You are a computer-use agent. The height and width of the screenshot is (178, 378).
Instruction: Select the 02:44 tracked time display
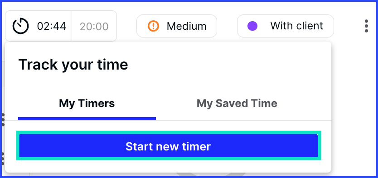coord(51,26)
